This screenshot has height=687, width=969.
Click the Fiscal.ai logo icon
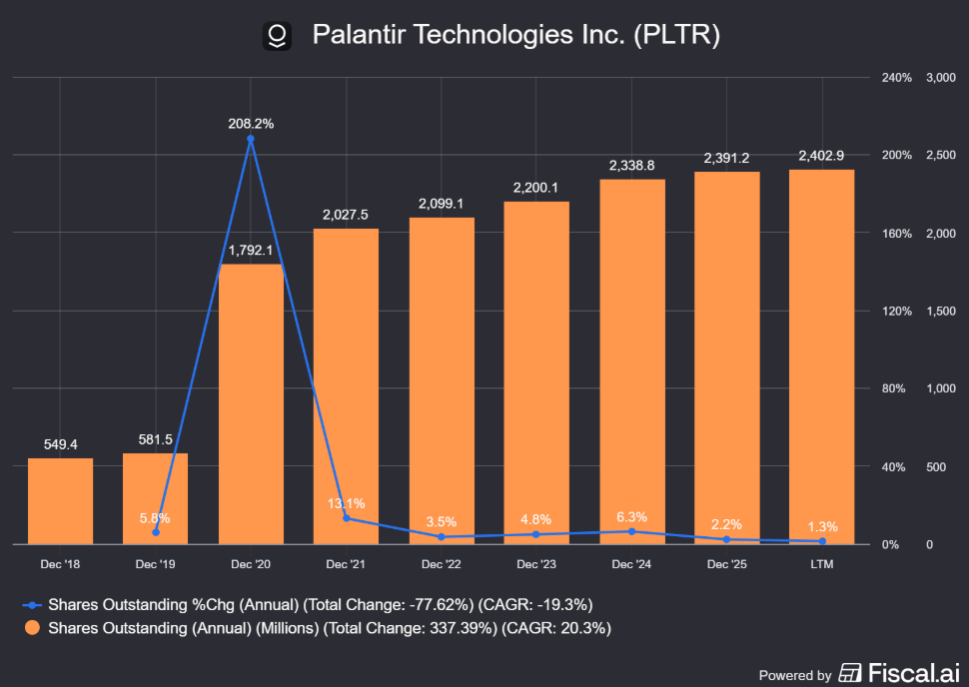850,673
